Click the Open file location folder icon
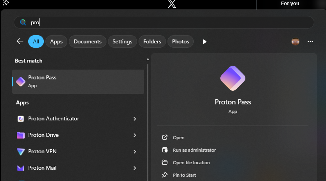This screenshot has height=181, width=326. pyautogui.click(x=165, y=162)
